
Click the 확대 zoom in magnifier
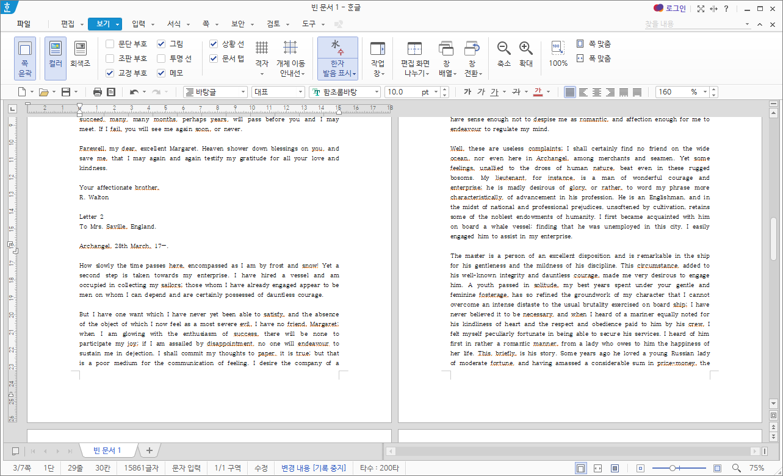[x=526, y=54]
